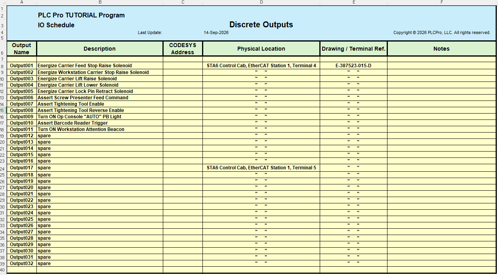Image resolution: width=498 pixels, height=275 pixels.
Task: Click the Copyright 2026 PLCPro notice
Action: coord(442,32)
